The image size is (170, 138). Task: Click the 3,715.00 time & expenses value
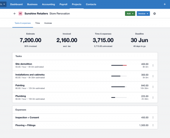(103, 40)
